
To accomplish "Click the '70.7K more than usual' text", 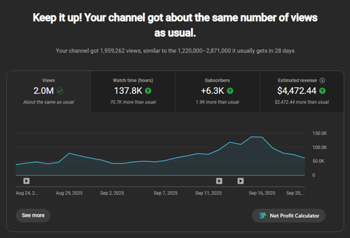I will click(133, 102).
